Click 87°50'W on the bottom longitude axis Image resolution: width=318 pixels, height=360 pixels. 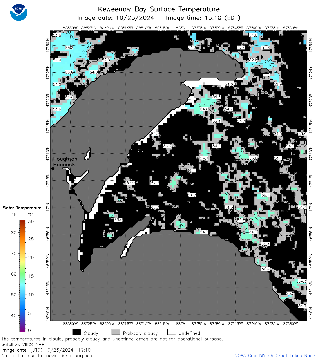click(x=217, y=324)
